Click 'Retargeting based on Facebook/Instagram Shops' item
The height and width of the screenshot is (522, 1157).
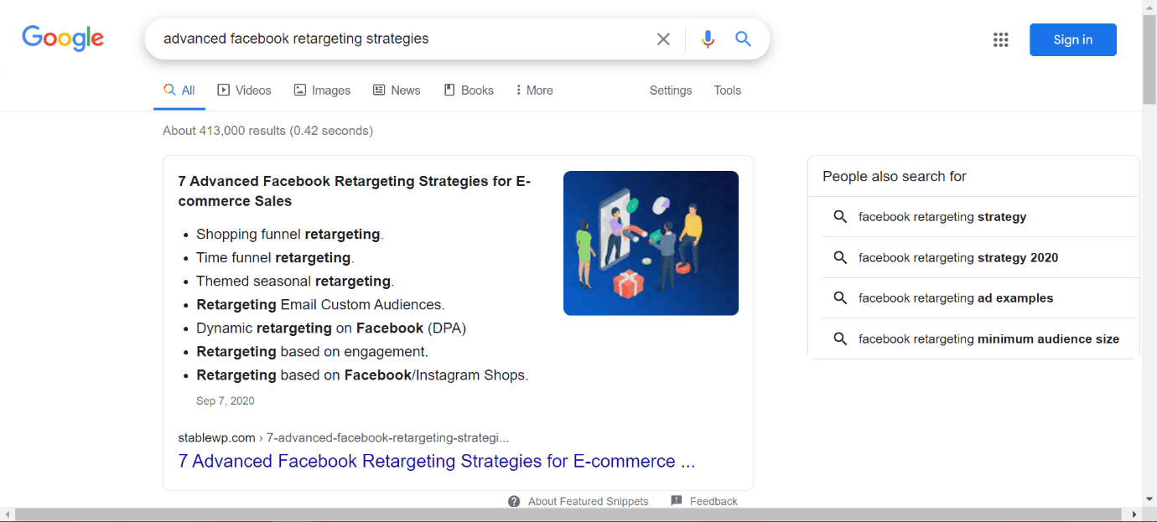[x=362, y=375]
